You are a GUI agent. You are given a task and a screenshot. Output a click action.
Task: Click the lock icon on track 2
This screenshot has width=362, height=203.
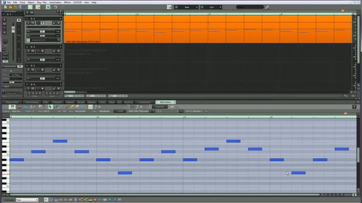click(x=54, y=51)
